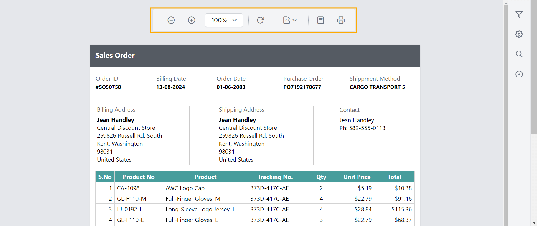
Task: Open the settings gear in the sidebar
Action: point(519,34)
